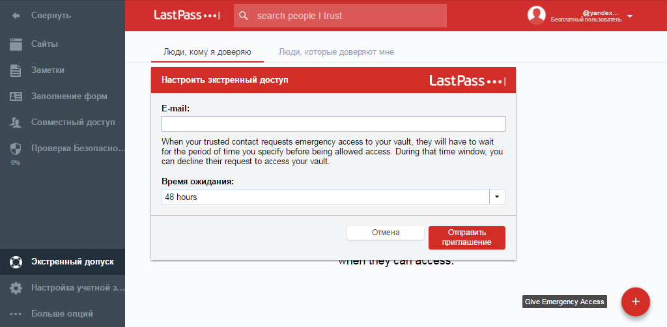The width and height of the screenshot is (667, 327).
Task: Open the 48 hours combo box
Action: pos(333,197)
